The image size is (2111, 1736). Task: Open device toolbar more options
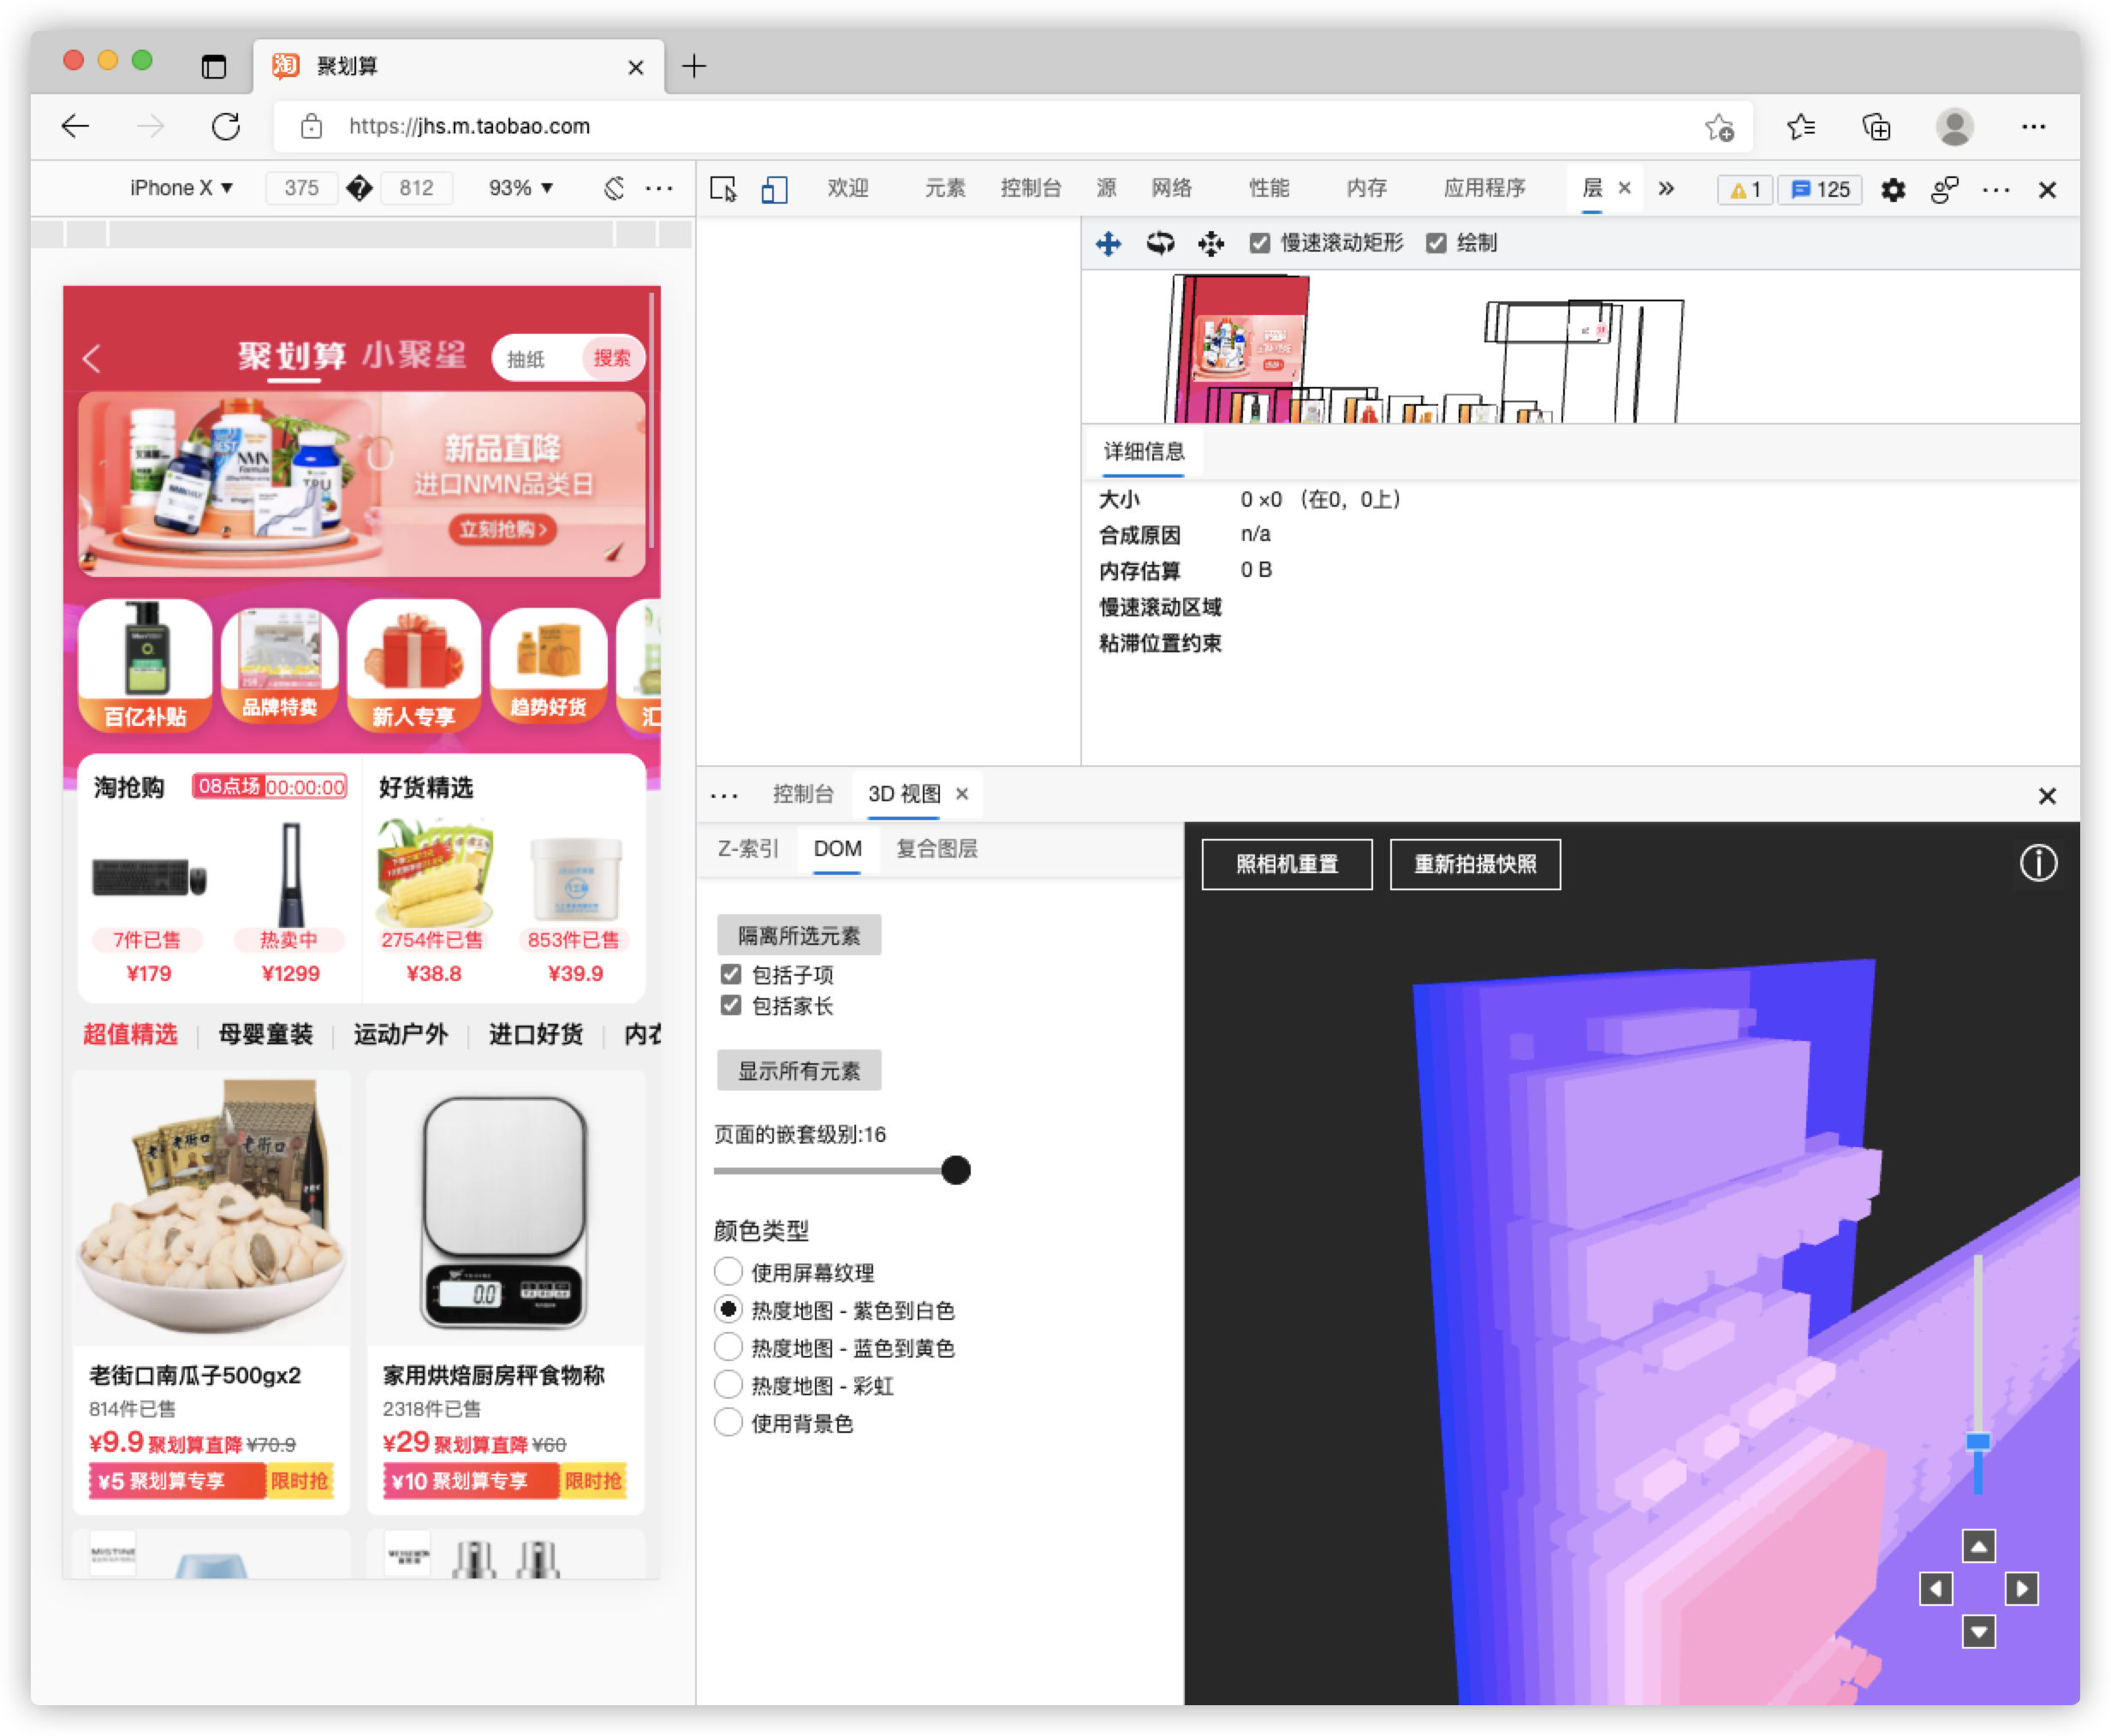(659, 188)
